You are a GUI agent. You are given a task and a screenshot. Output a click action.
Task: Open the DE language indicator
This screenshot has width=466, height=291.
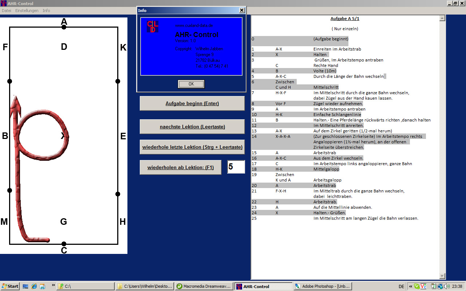pyautogui.click(x=401, y=286)
